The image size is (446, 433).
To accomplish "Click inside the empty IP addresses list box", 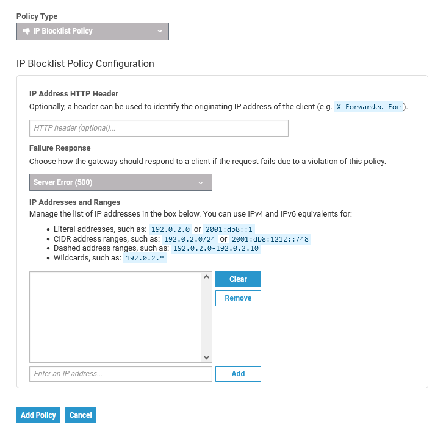I will 116,317.
